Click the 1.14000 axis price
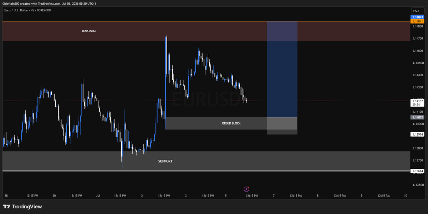The height and width of the screenshot is (214, 428). [418, 124]
